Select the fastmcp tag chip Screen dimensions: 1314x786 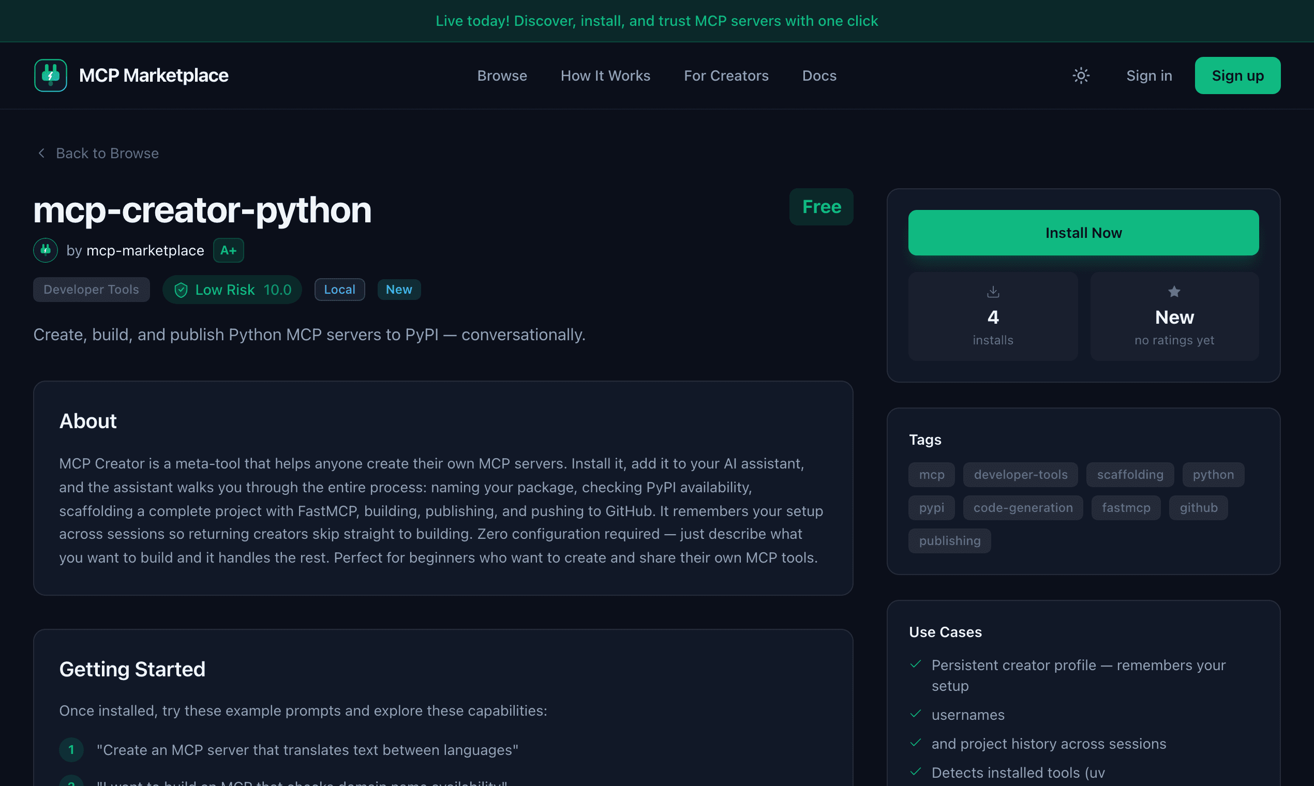pyautogui.click(x=1126, y=507)
